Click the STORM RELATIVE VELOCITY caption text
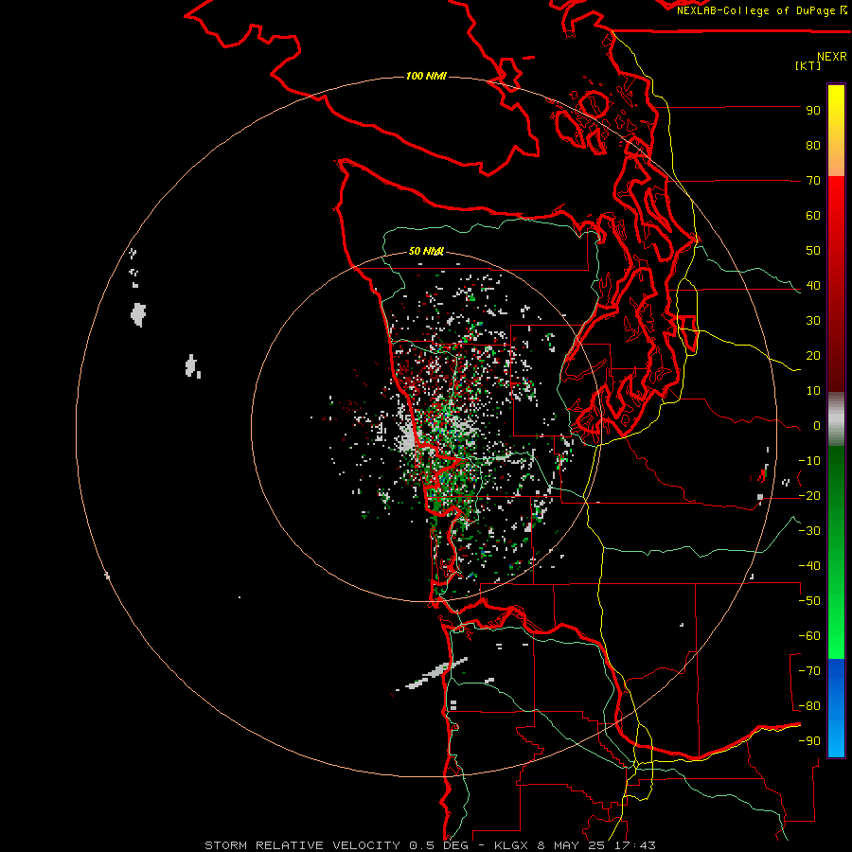Viewport: 852px width, 852px height. [x=303, y=845]
